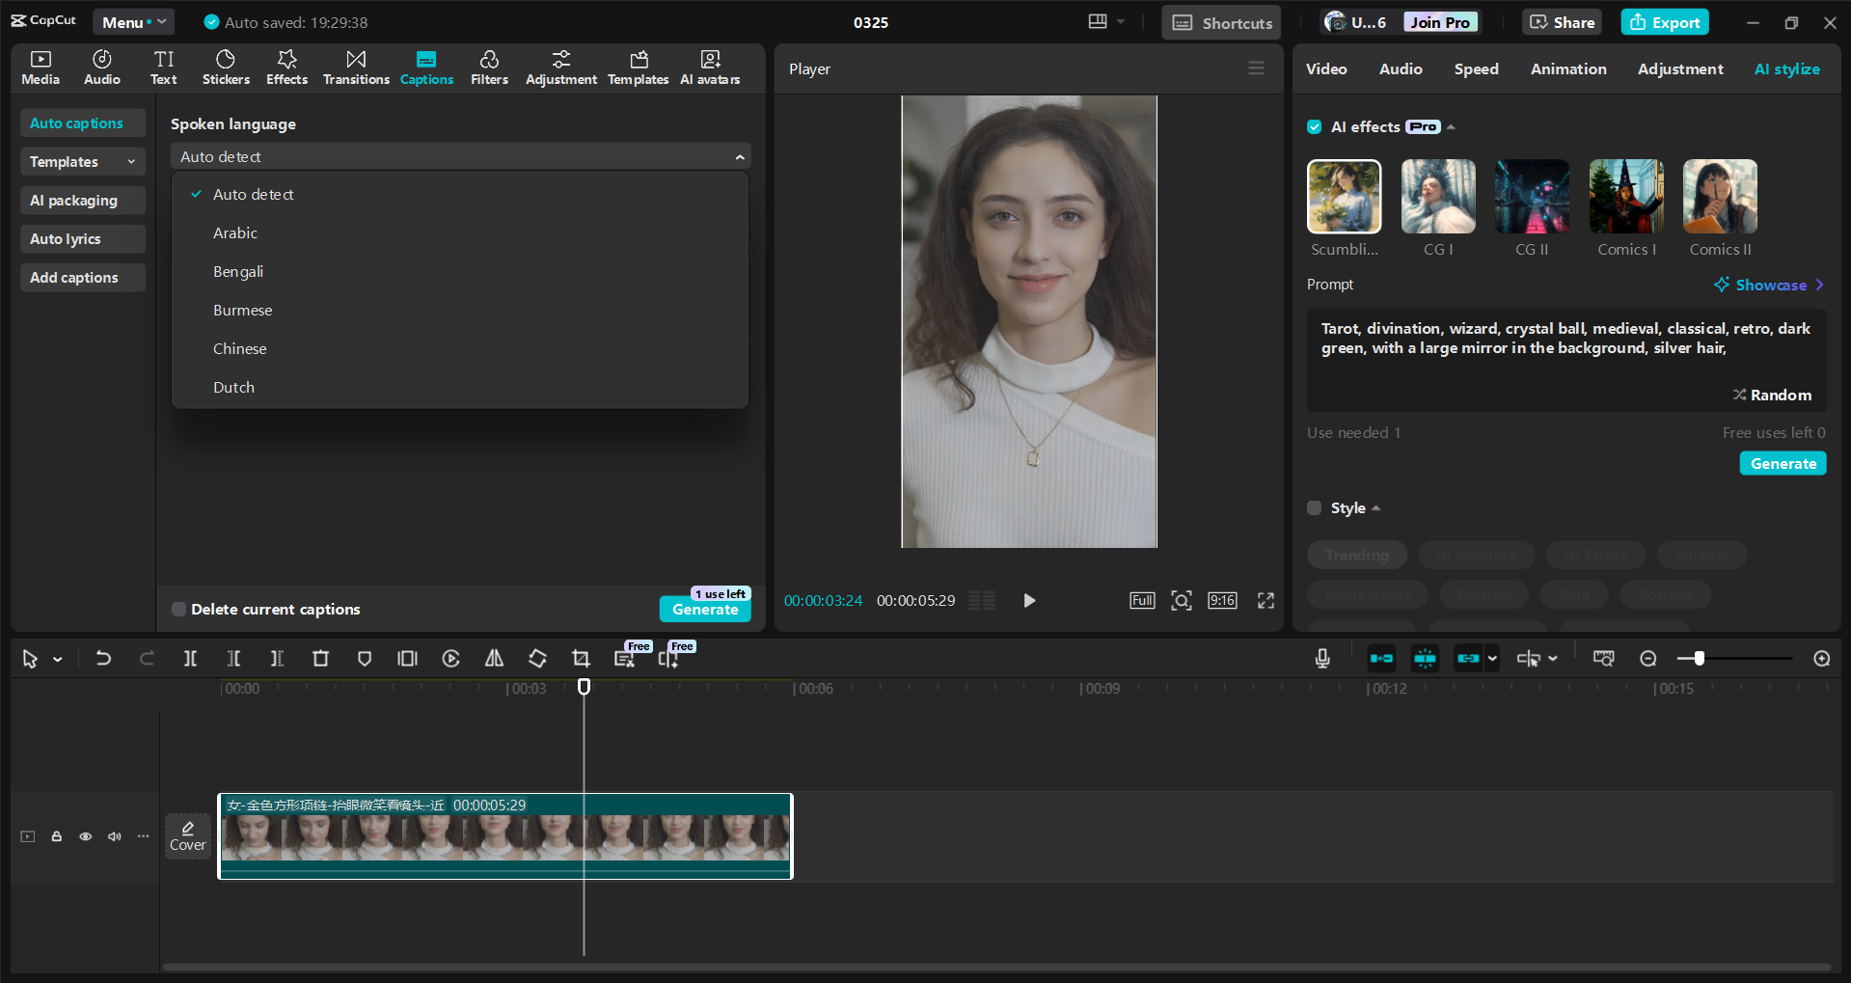1851x983 pixels.
Task: Click the Filters panel icon
Action: tap(489, 67)
